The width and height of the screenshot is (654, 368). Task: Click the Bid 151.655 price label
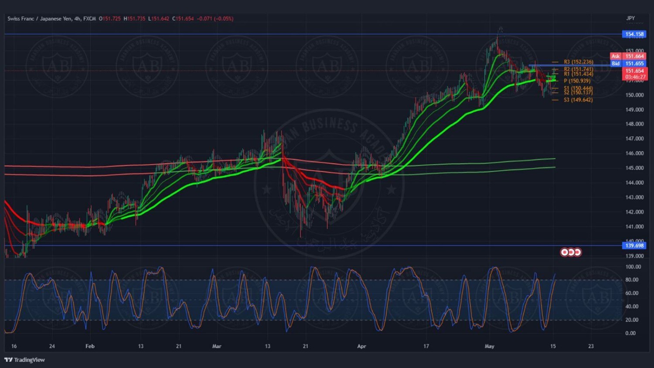click(628, 63)
